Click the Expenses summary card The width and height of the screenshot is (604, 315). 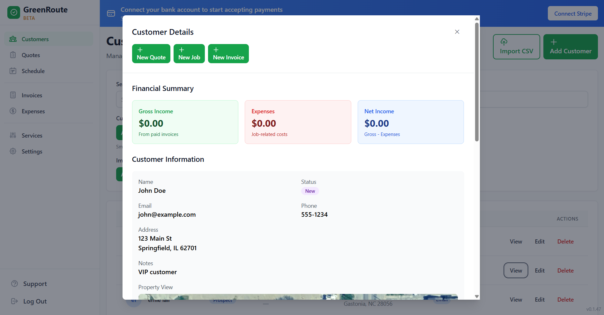pos(298,122)
